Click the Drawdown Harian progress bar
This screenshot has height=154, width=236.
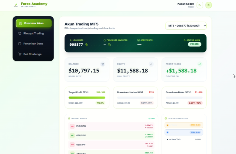(135, 98)
